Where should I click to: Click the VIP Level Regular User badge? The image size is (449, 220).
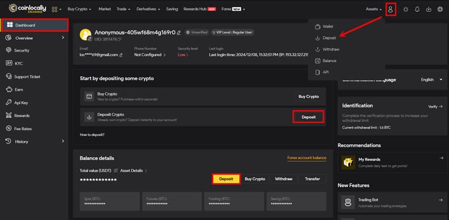pos(232,33)
